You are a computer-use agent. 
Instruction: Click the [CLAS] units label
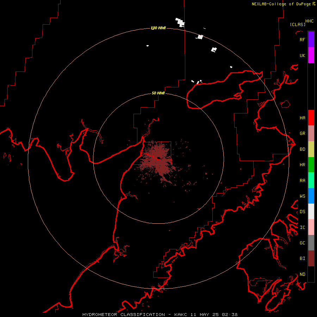coord(298,24)
